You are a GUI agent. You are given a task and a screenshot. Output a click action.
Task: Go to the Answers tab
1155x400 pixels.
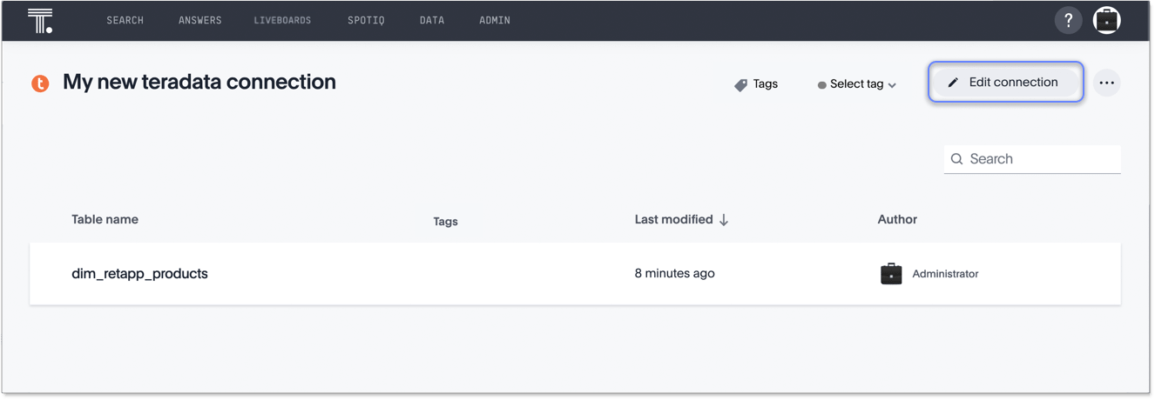pos(199,20)
